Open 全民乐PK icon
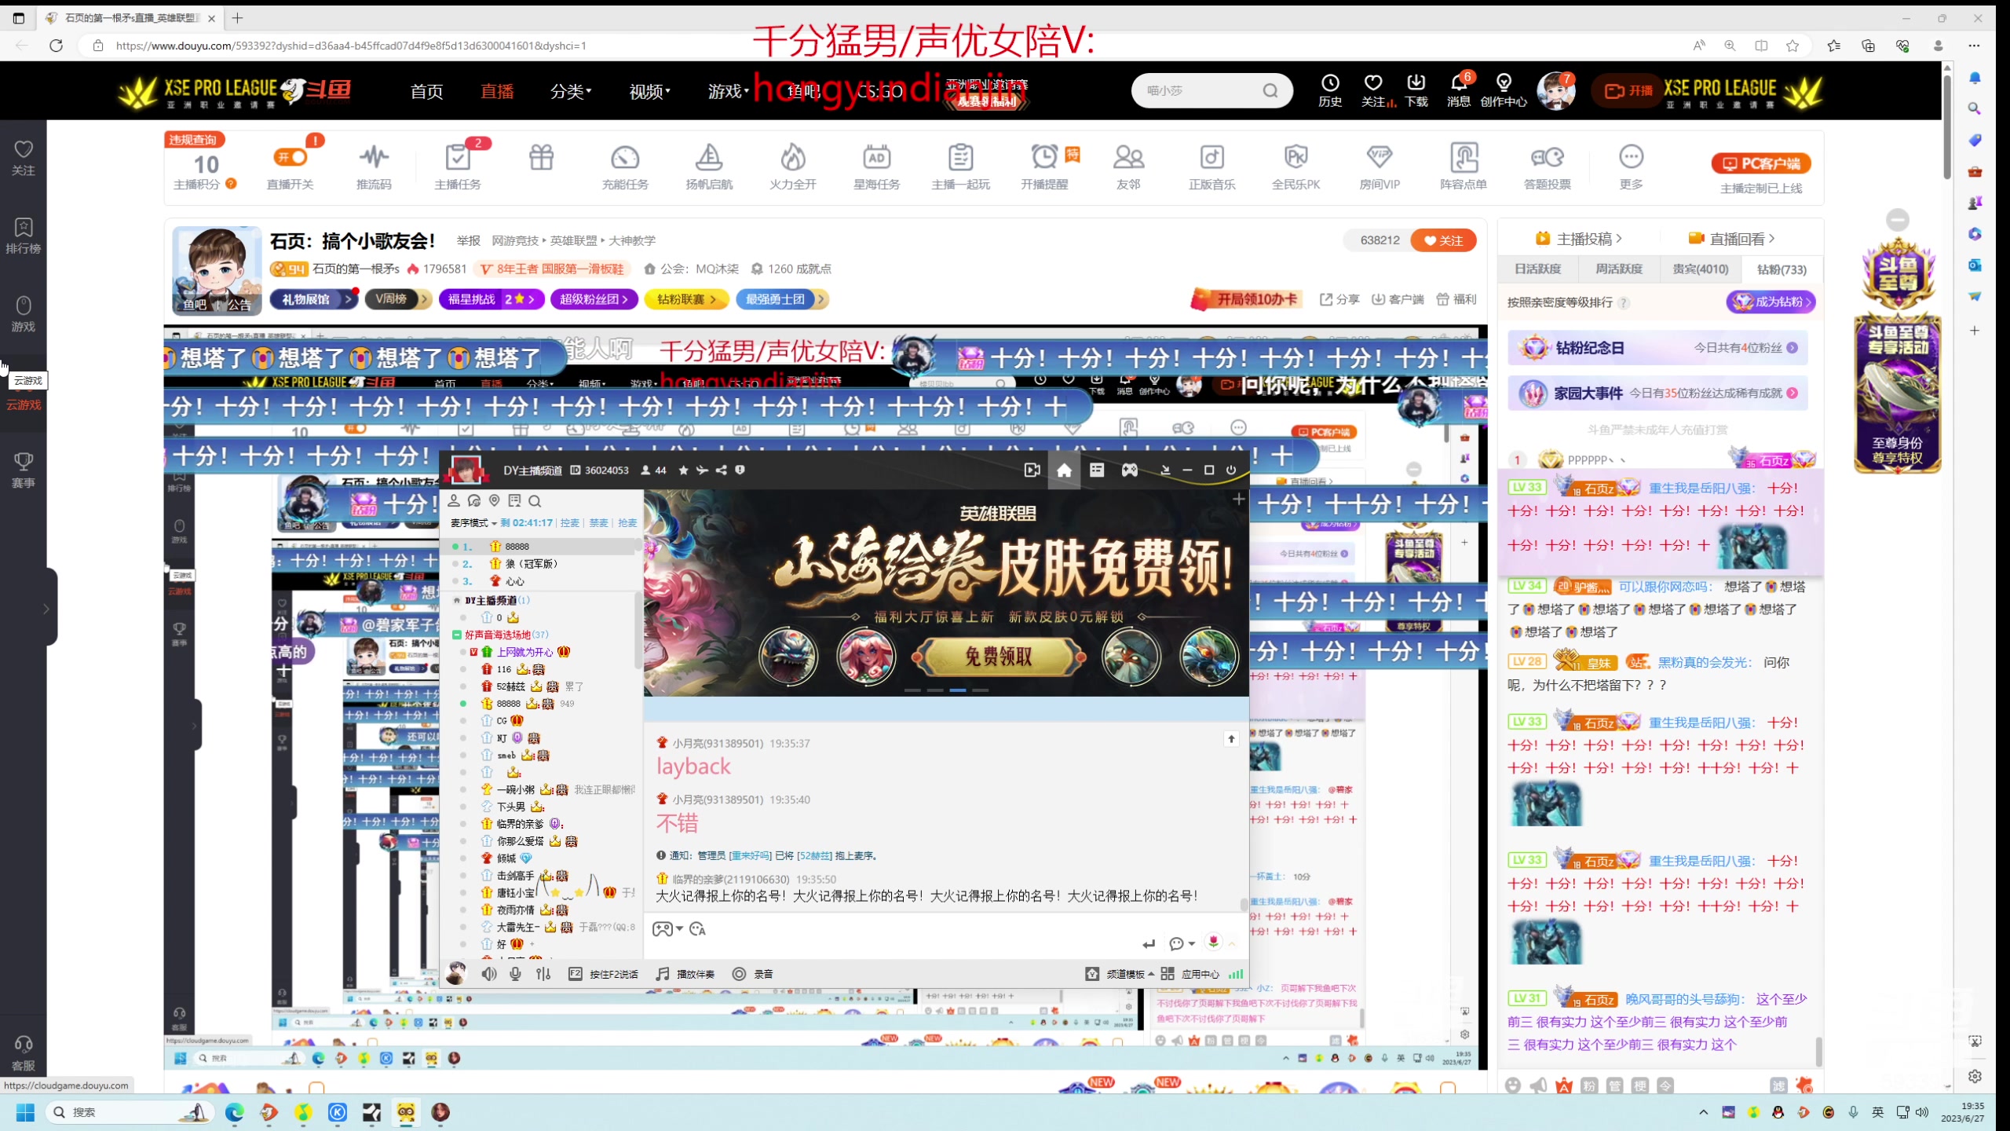 click(1296, 157)
